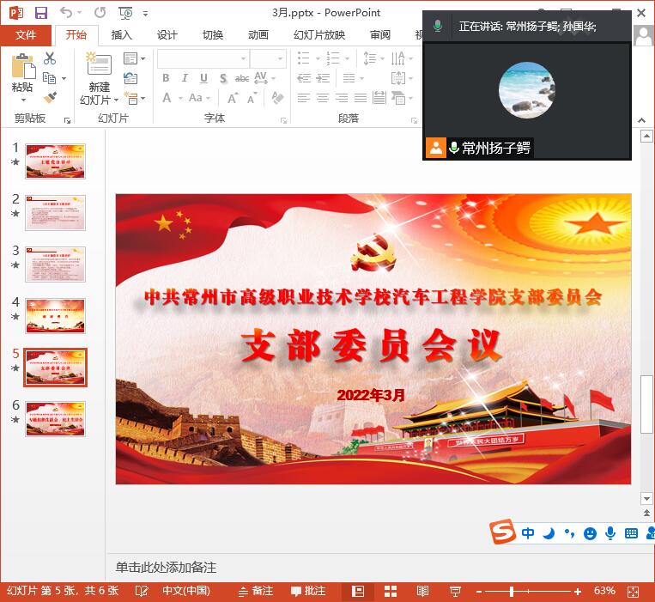Fit slide to current window

[x=634, y=592]
